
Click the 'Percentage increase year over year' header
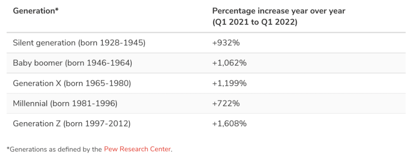(279, 11)
